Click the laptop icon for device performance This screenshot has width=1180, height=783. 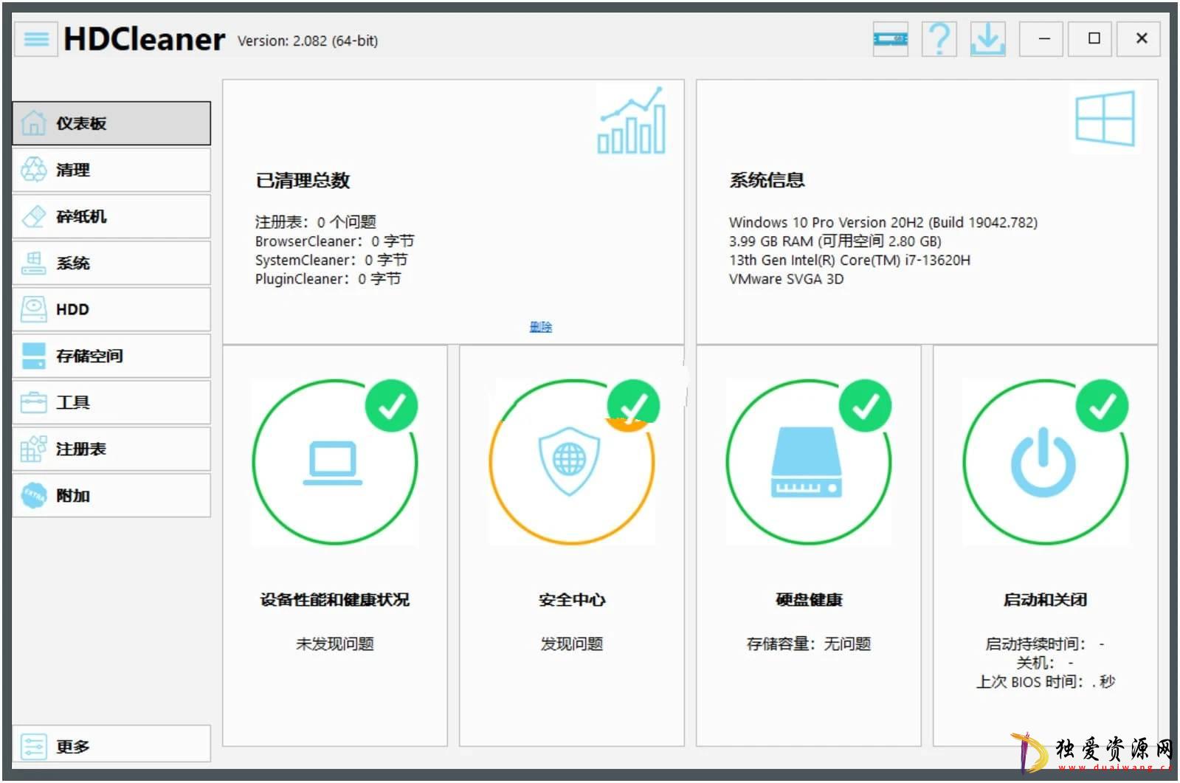coord(333,463)
